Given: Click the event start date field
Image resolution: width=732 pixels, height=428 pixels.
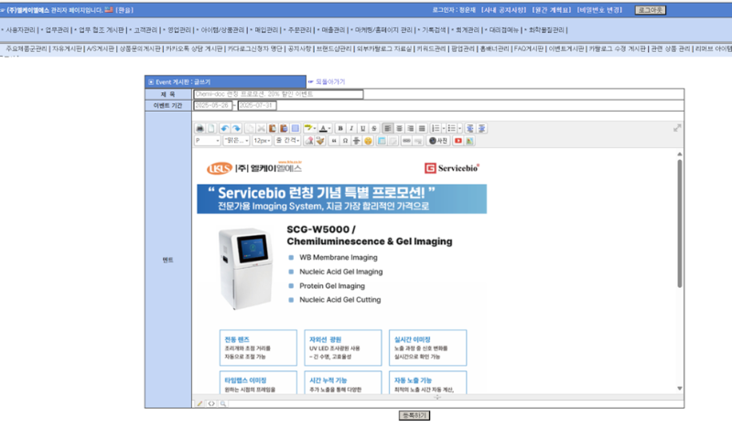Looking at the screenshot, I should pos(212,105).
